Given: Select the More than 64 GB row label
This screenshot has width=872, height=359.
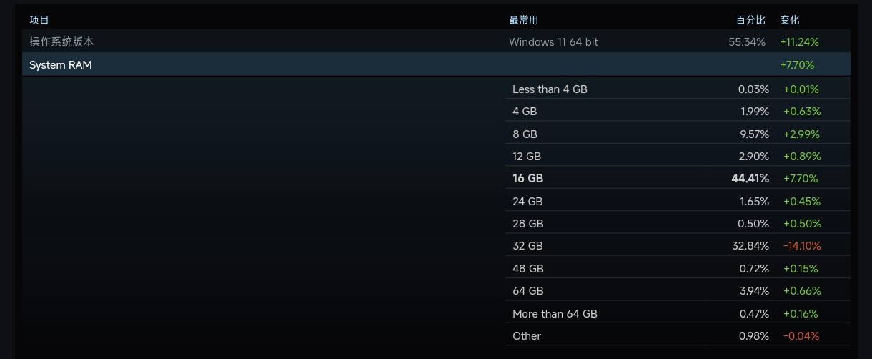Looking at the screenshot, I should [x=555, y=314].
